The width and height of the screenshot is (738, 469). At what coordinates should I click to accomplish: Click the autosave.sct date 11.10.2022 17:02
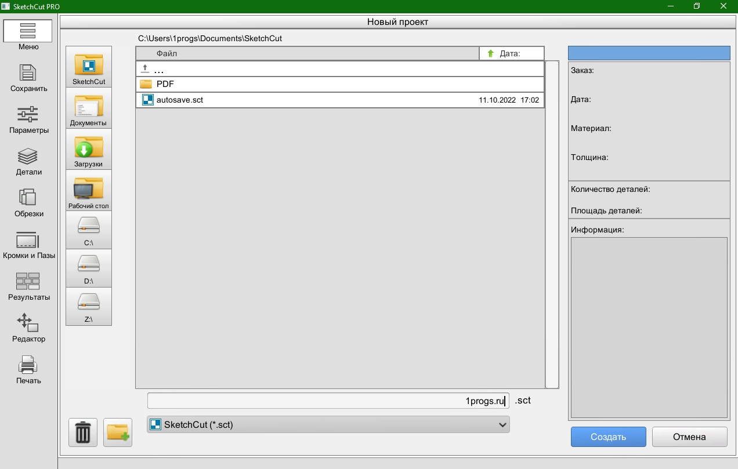tap(509, 100)
